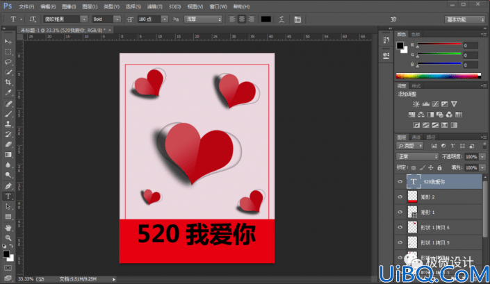Click the 3D button in options bar

[393, 19]
